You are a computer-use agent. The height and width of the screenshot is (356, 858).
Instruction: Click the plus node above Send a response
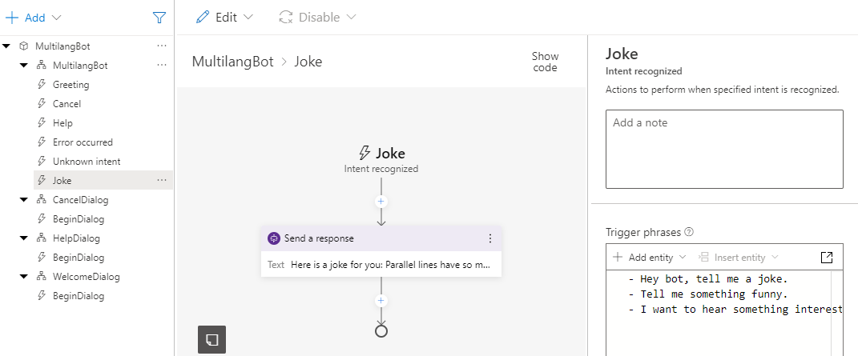(381, 201)
